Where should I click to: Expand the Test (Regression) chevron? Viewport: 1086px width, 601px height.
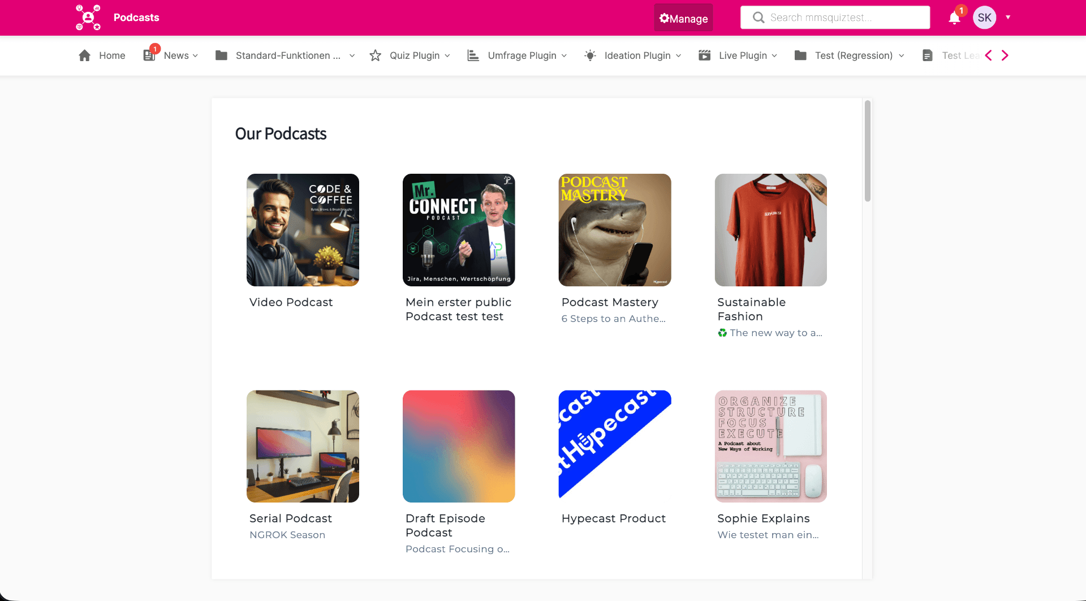902,55
